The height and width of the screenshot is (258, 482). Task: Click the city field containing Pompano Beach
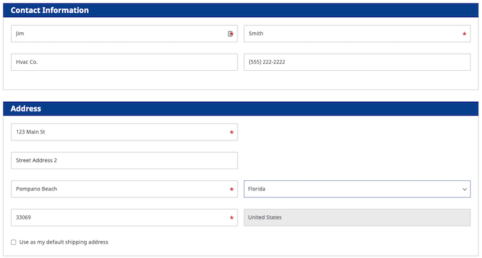pyautogui.click(x=124, y=189)
